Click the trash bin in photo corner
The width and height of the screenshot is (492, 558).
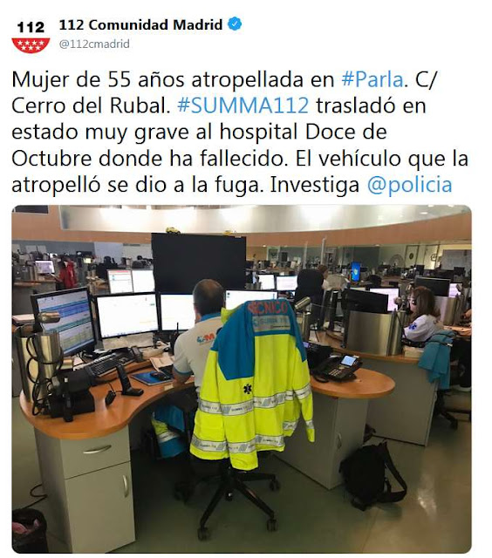30,531
